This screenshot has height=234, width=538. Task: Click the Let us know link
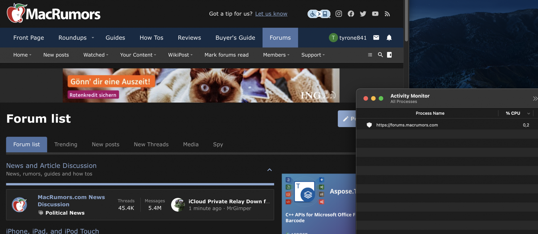[271, 14]
